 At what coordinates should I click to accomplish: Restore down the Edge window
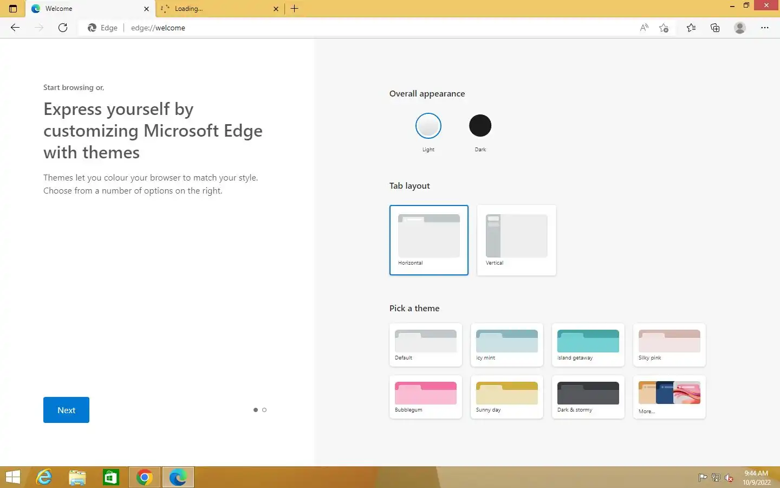746,5
